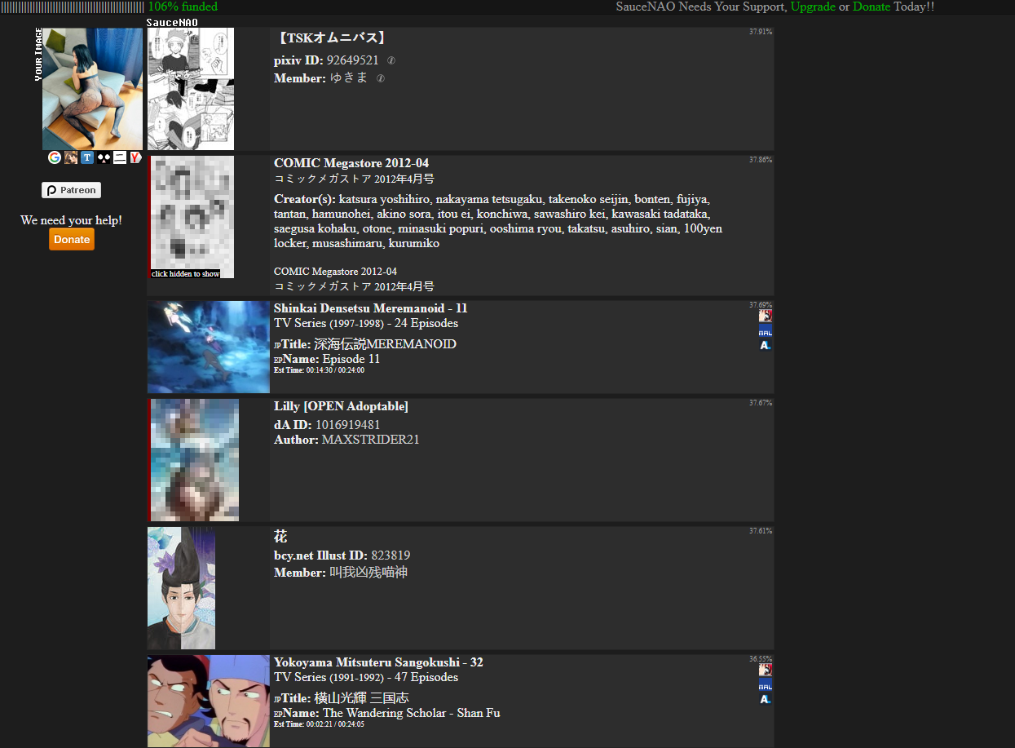Click the blue TinEye T icon
Image resolution: width=1015 pixels, height=748 pixels.
(87, 157)
